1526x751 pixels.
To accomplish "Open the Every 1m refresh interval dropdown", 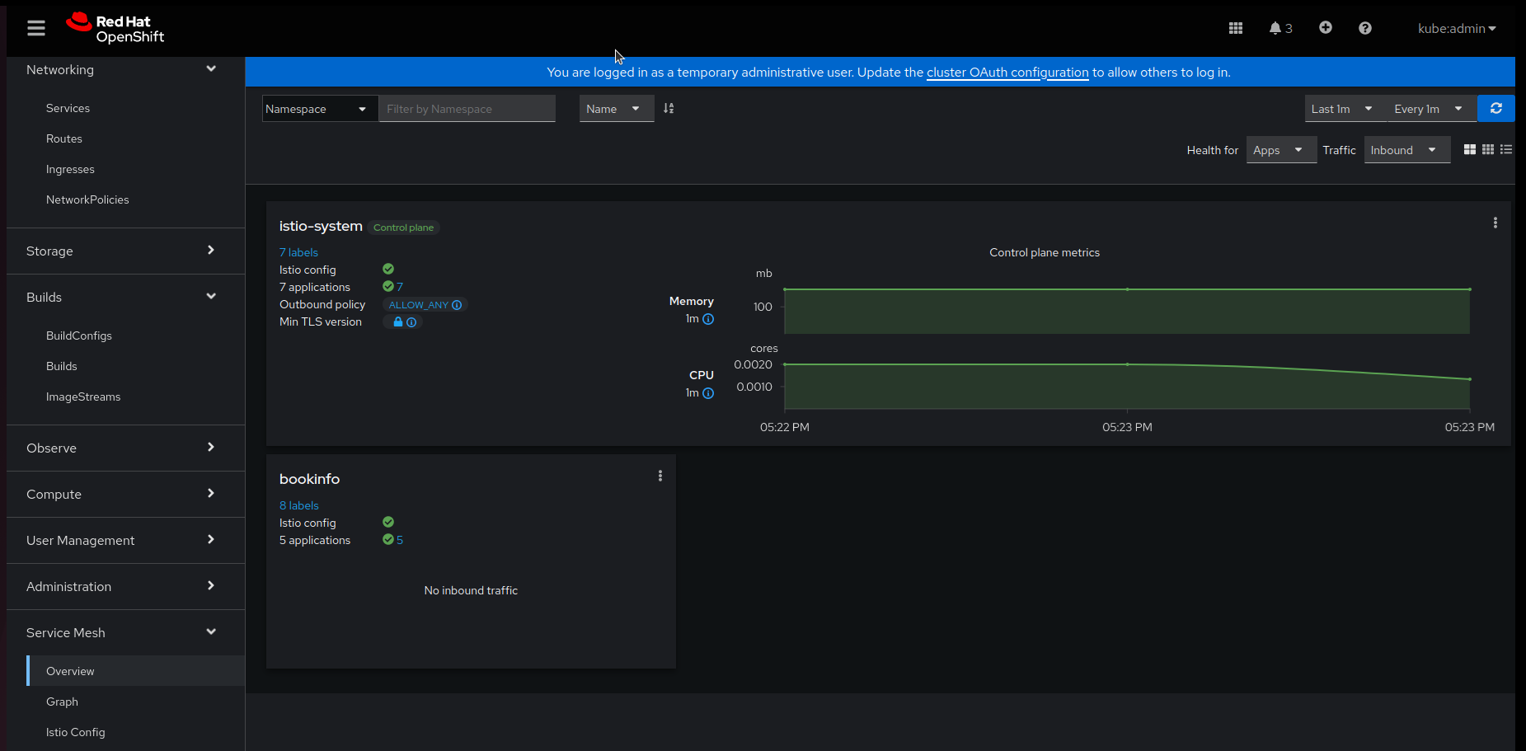I will coord(1431,109).
